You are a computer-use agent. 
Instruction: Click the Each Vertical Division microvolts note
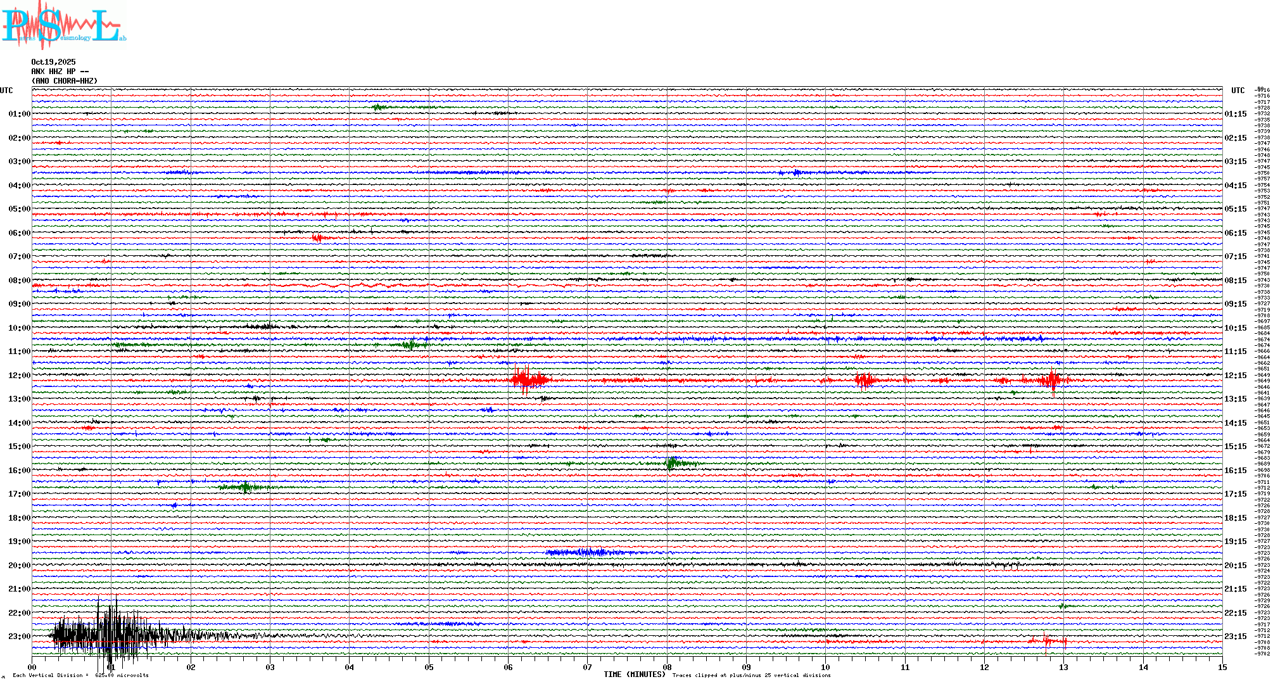(x=80, y=675)
